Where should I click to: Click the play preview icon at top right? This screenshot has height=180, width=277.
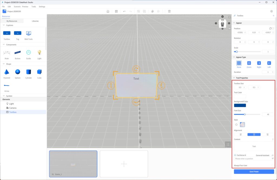click(x=271, y=11)
